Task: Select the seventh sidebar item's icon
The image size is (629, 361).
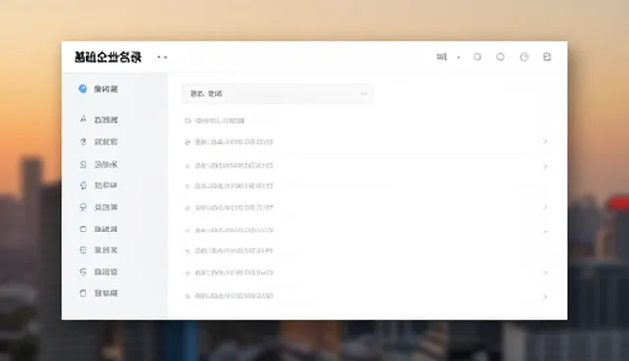Action: coord(83,229)
